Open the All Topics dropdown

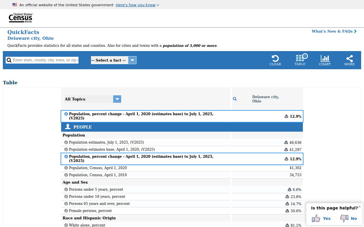pyautogui.click(x=93, y=99)
